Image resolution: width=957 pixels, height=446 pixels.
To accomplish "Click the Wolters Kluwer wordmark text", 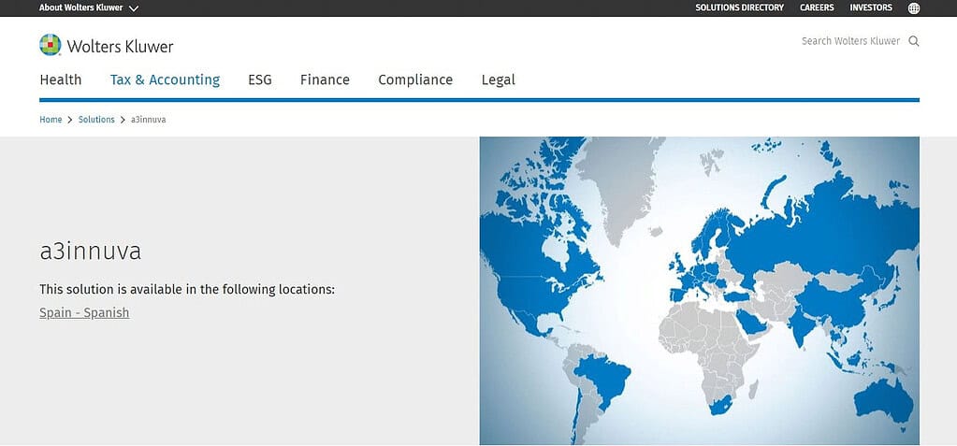I will [121, 47].
